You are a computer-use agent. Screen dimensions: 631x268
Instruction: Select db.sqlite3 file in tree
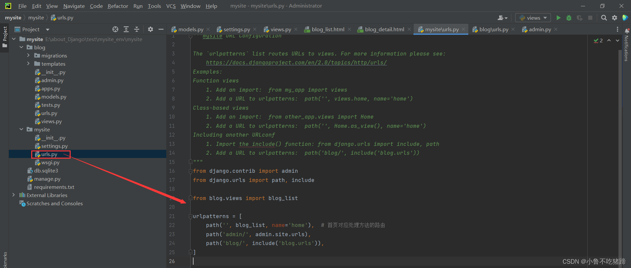(x=43, y=170)
